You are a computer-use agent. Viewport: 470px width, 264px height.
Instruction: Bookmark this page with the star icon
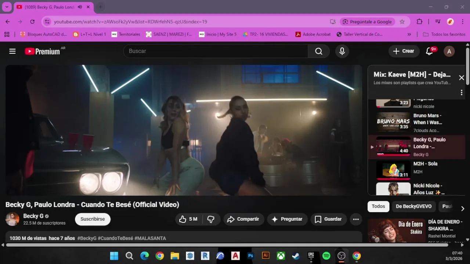402,22
